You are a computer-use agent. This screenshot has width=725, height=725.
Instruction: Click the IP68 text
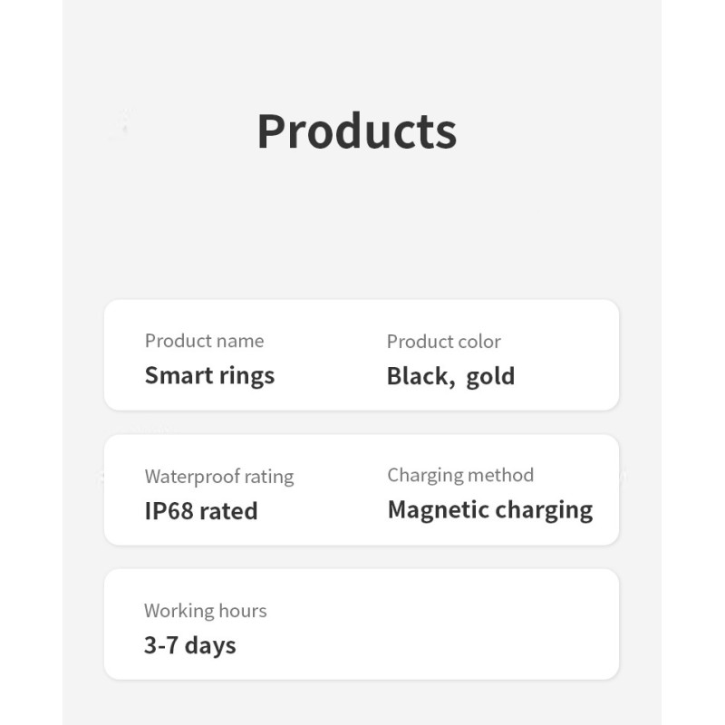(x=169, y=511)
